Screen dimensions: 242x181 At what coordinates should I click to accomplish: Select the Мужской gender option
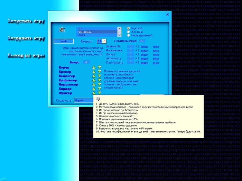coord(129,28)
